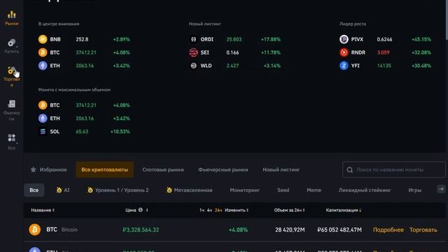The image size is (448, 252).
Task: Click the search magnifier icon
Action: (x=350, y=169)
